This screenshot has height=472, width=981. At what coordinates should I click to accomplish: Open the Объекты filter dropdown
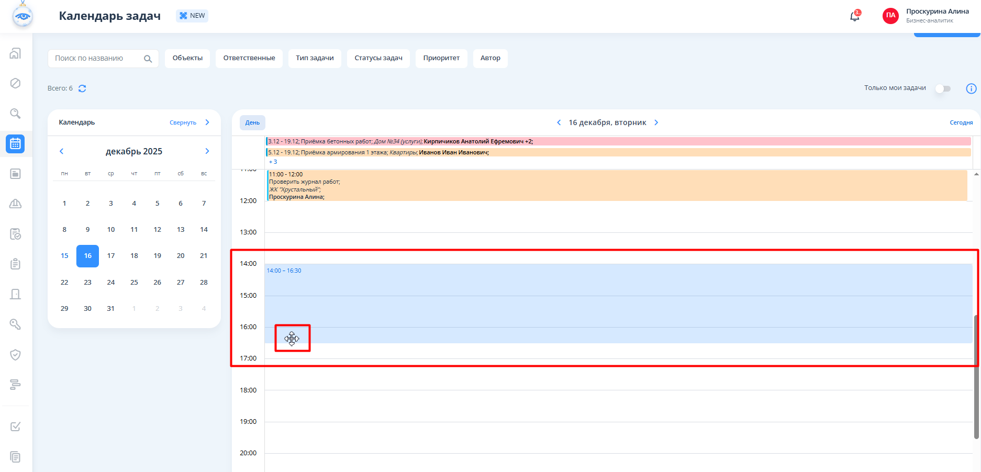(x=187, y=58)
